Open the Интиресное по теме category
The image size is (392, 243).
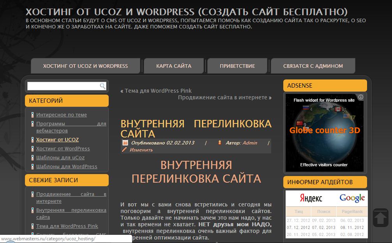tap(62, 114)
